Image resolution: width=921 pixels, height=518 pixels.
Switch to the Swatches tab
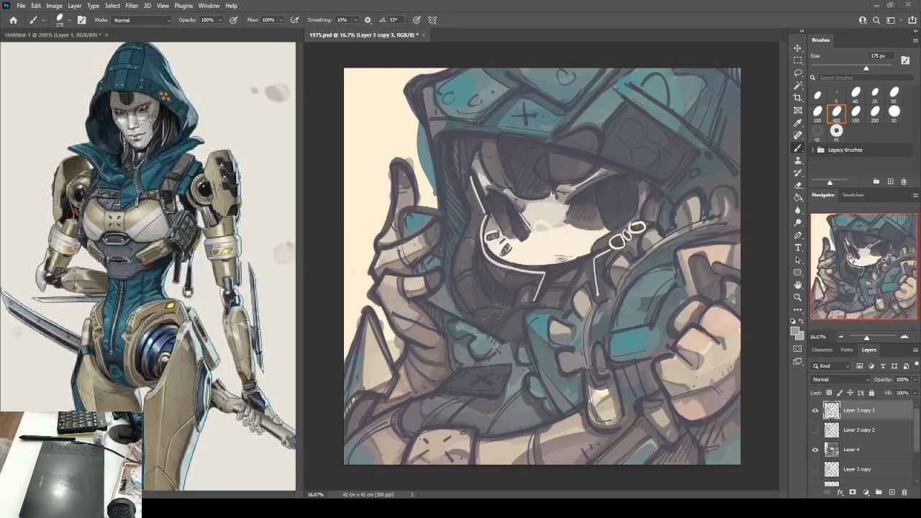pos(853,195)
